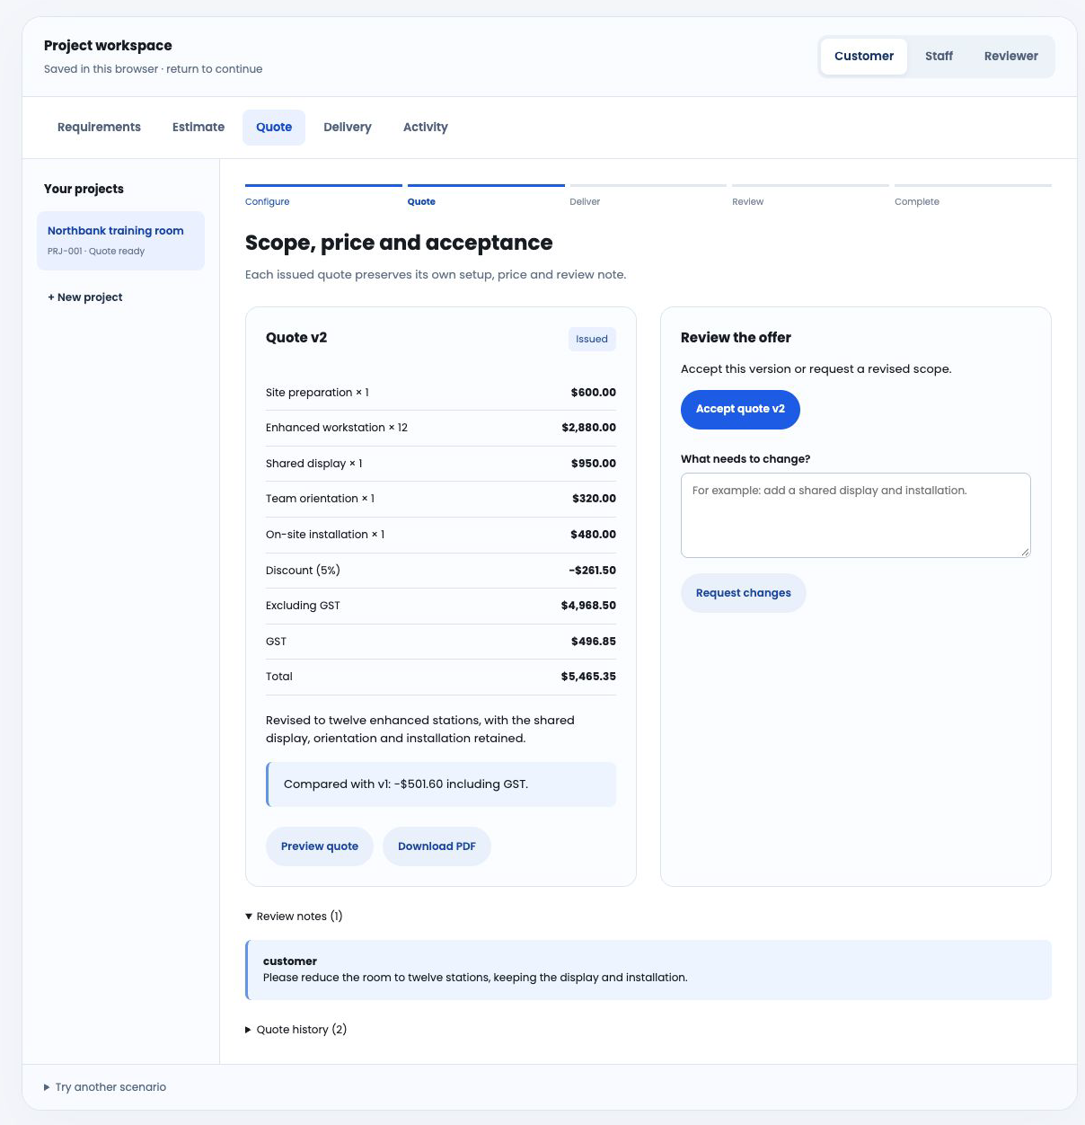Click the Review progress step
This screenshot has height=1125, width=1085.
coord(810,196)
